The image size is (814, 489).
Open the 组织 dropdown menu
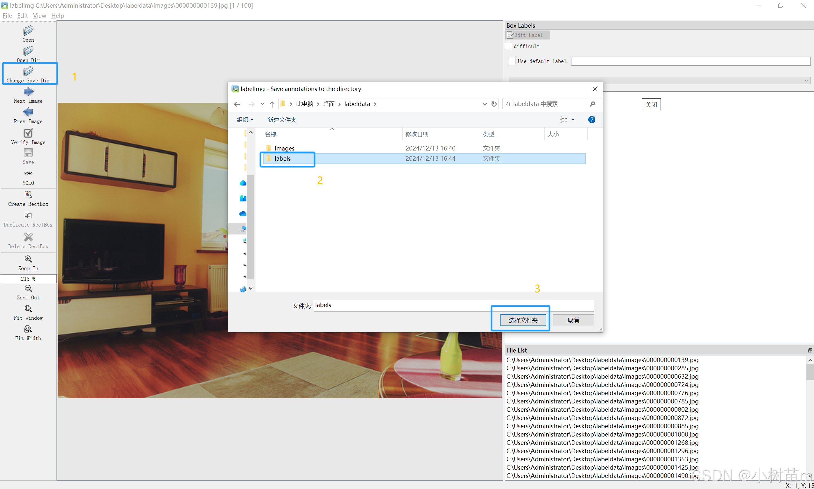coord(244,120)
